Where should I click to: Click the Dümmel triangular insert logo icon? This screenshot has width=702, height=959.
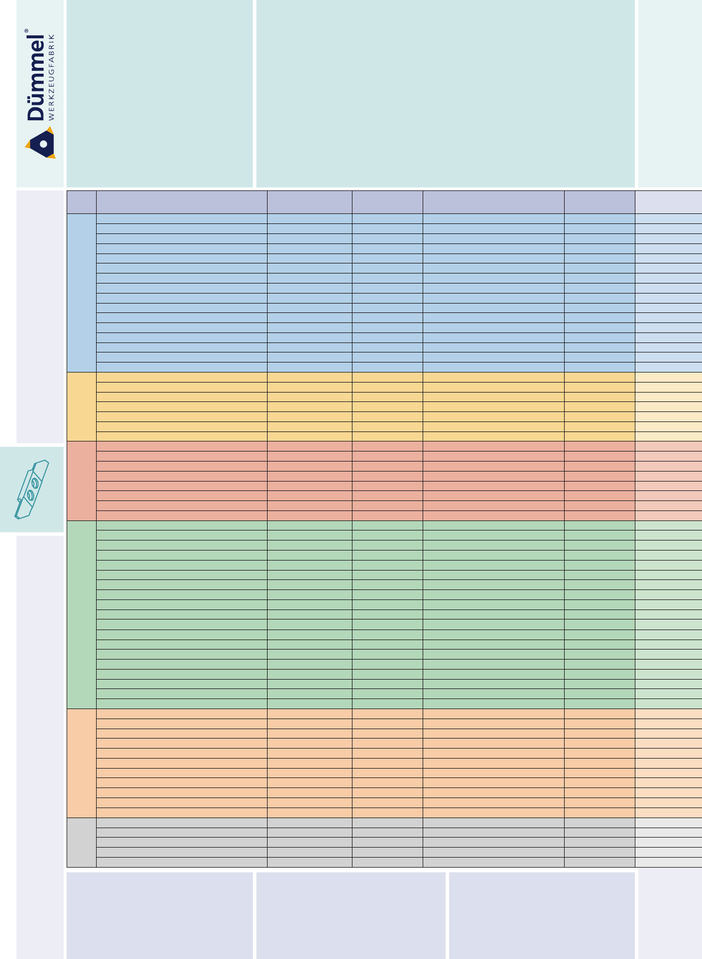40,143
